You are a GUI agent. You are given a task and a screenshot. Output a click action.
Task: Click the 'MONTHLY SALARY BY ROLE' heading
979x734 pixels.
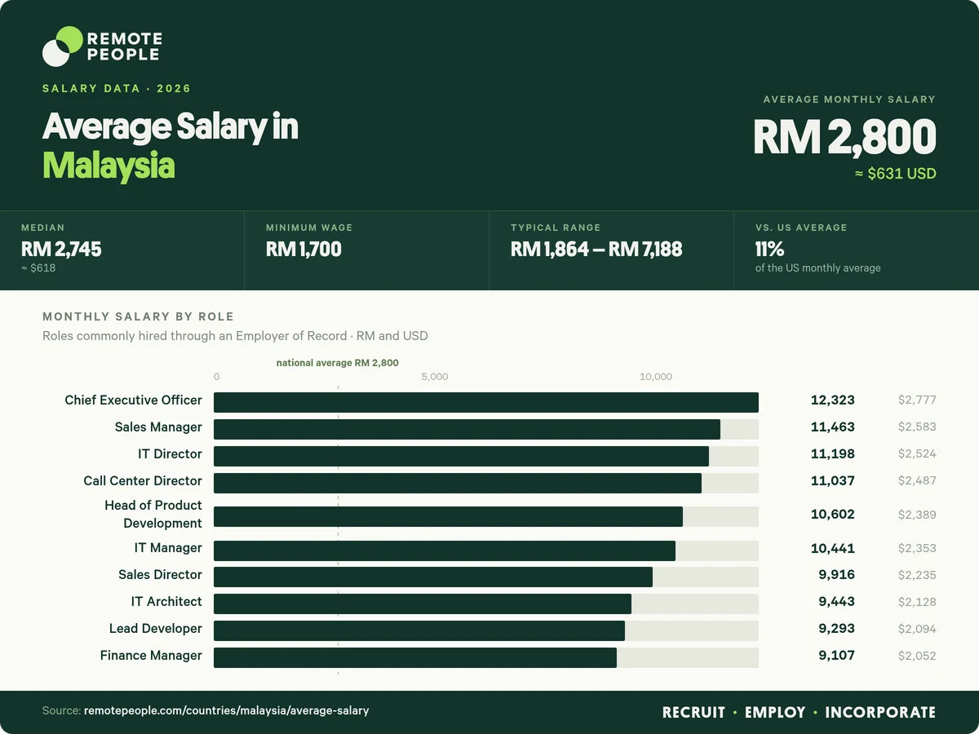pyautogui.click(x=138, y=316)
